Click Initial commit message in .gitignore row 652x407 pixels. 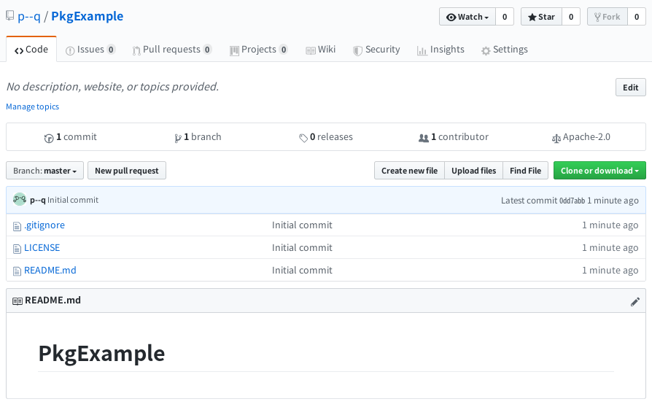click(x=303, y=225)
